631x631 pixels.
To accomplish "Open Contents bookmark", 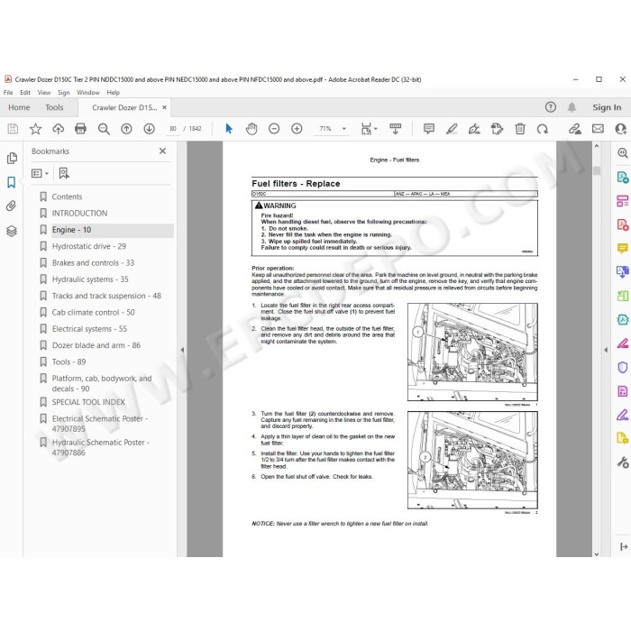I will pyautogui.click(x=67, y=197).
